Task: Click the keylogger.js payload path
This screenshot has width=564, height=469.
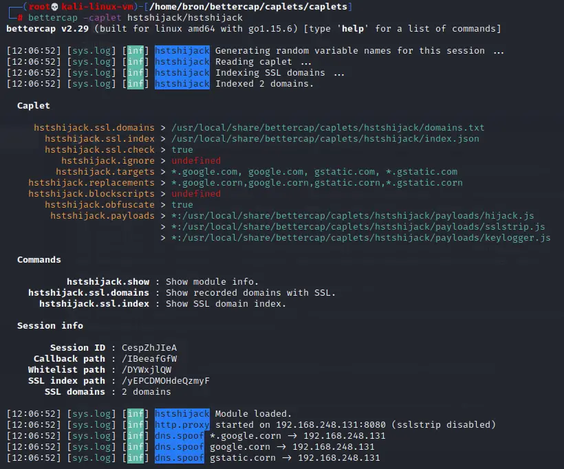Action: point(361,238)
